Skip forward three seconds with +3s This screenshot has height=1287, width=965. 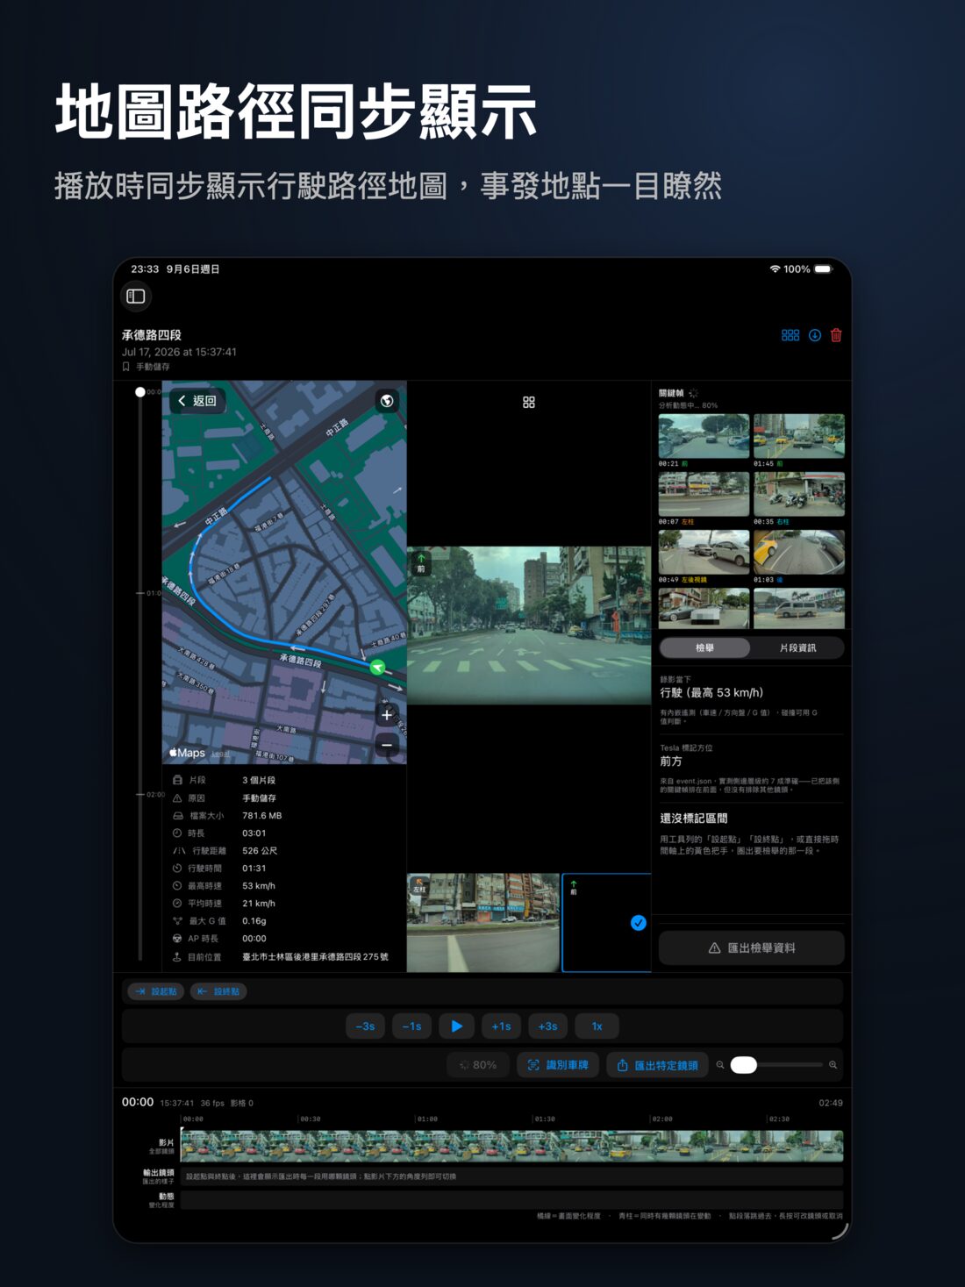pyautogui.click(x=547, y=1026)
